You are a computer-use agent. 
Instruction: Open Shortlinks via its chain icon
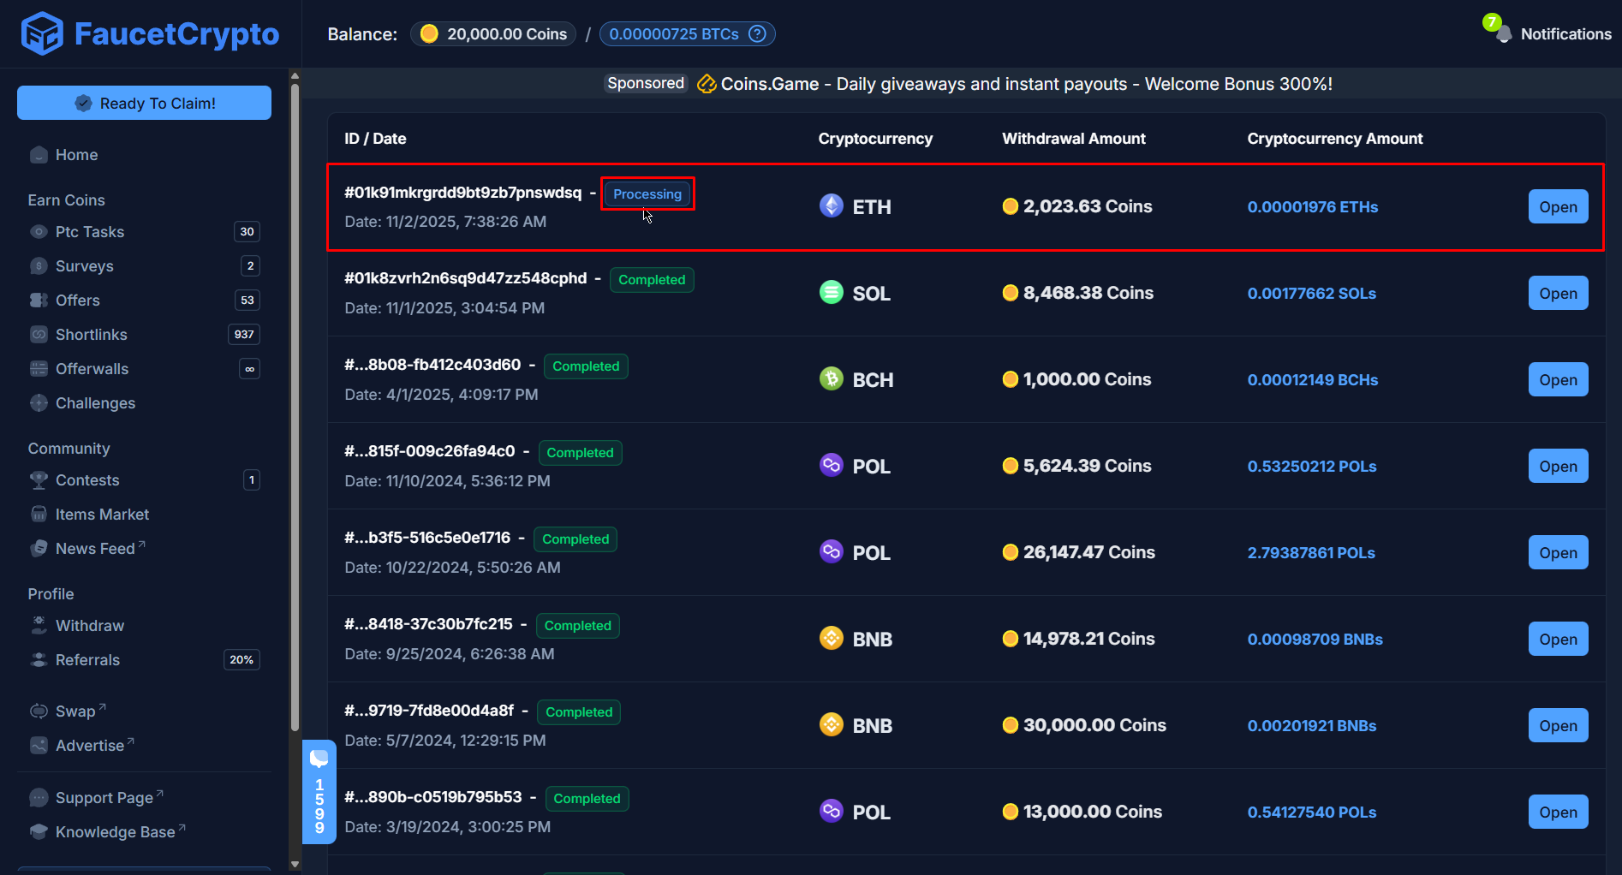(x=39, y=334)
